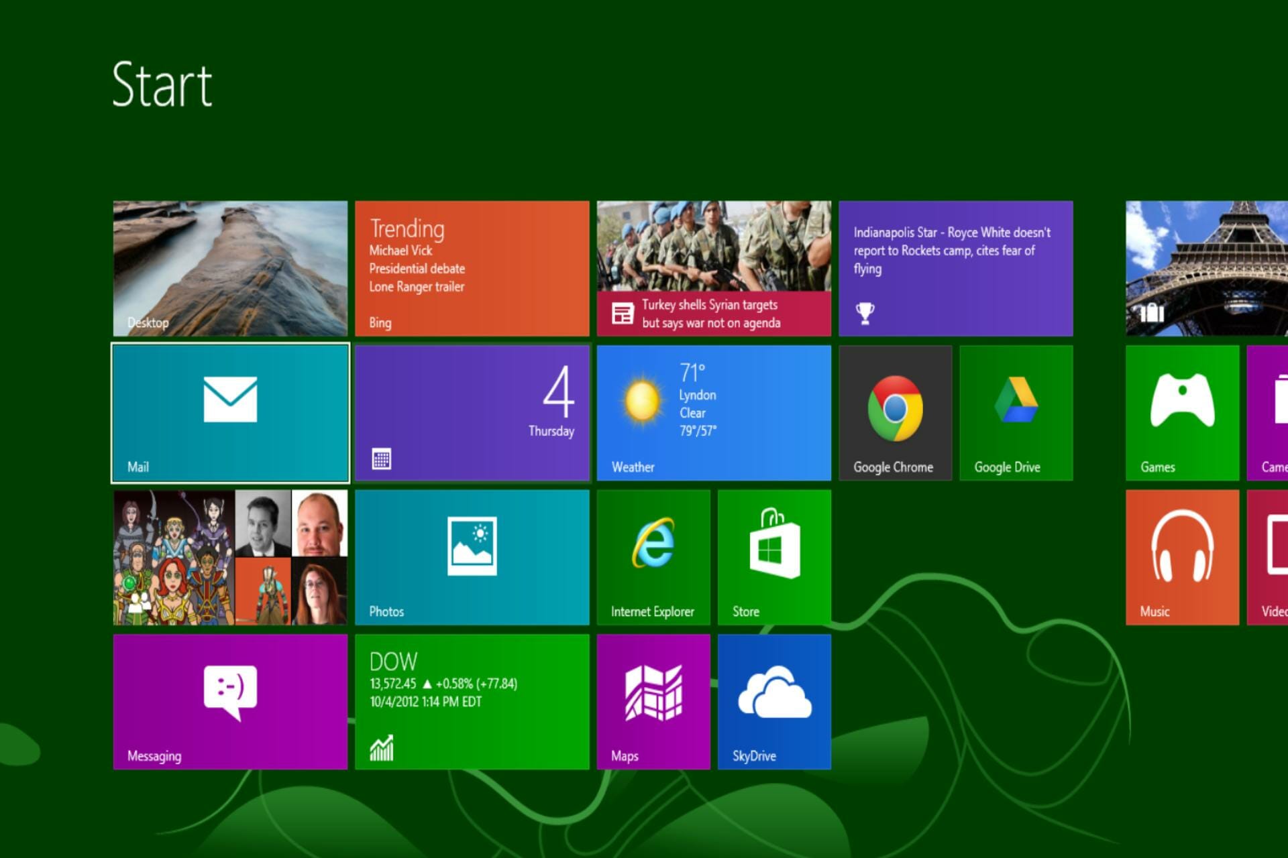Click the Lyndon location text

697,395
